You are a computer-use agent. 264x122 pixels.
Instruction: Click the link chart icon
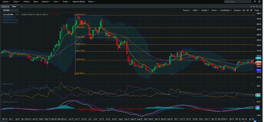pos(251,7)
